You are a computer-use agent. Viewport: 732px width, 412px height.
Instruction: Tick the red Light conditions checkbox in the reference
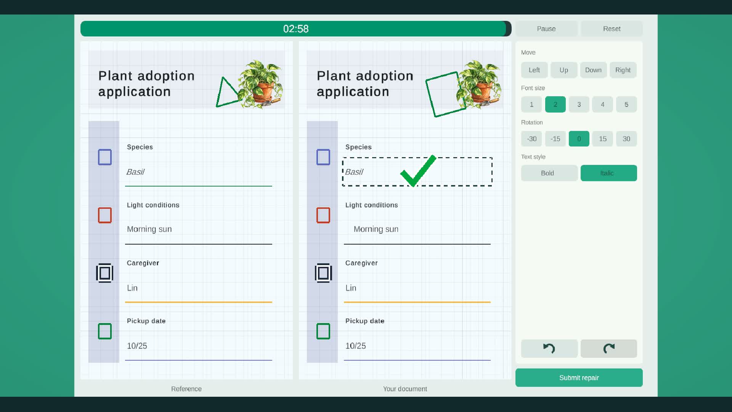[104, 215]
